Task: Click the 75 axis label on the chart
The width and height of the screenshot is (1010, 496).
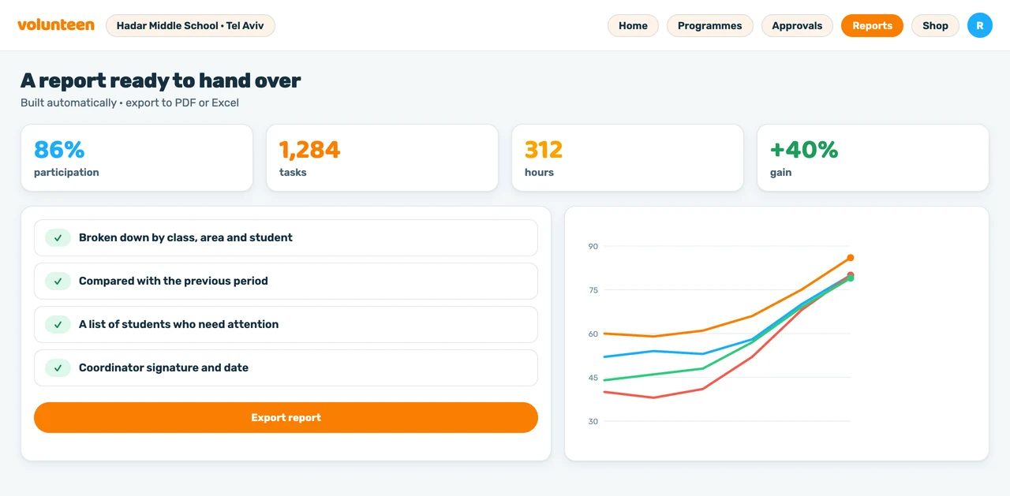Action: tap(593, 290)
